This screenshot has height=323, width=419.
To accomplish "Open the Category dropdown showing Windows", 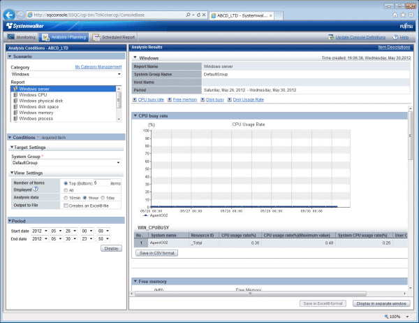I will (x=66, y=74).
